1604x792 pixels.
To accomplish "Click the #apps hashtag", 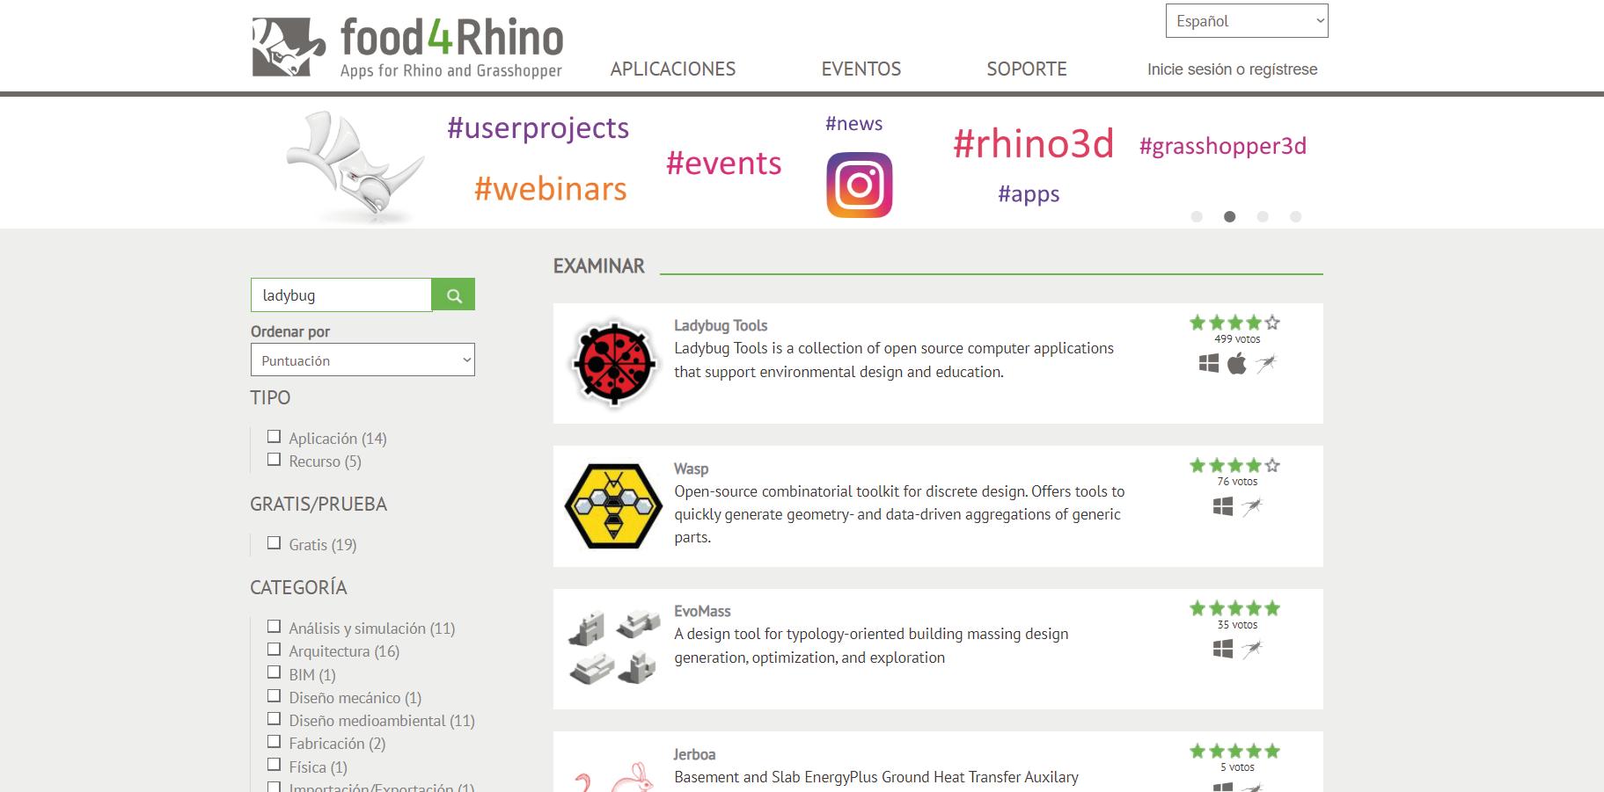I will tap(1029, 194).
